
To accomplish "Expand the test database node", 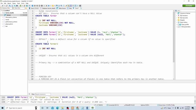I will click(2, 26).
